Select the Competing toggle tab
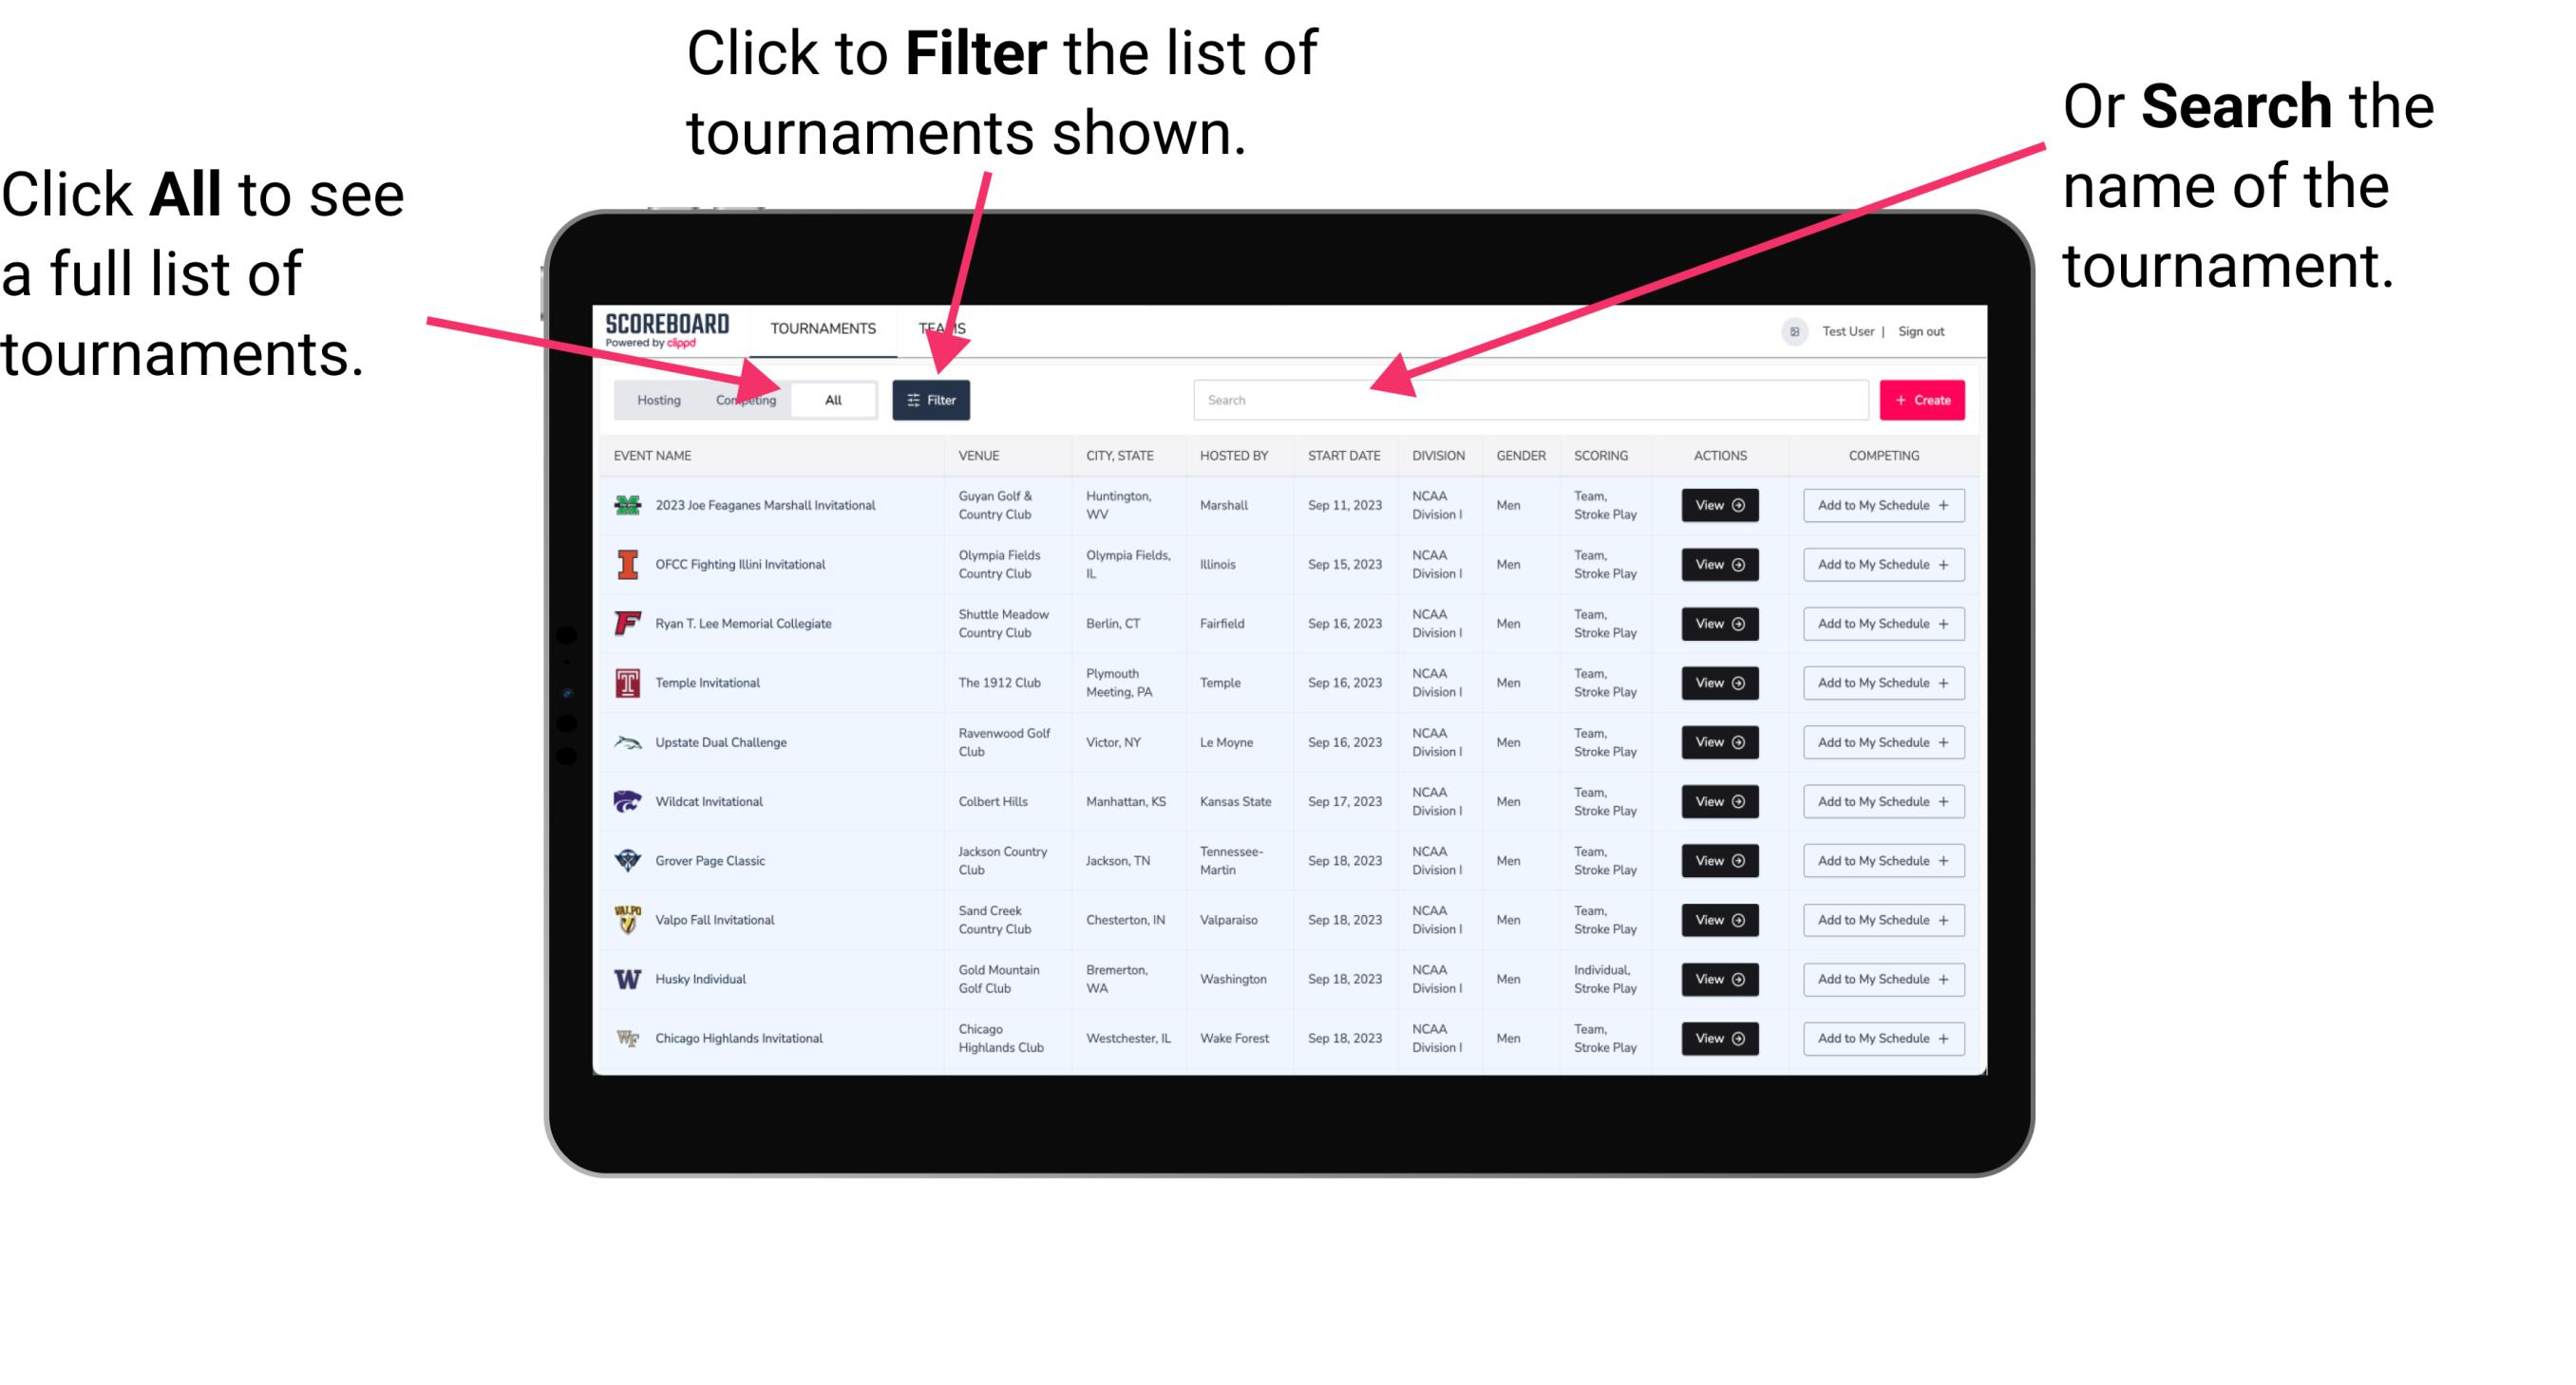 744,399
